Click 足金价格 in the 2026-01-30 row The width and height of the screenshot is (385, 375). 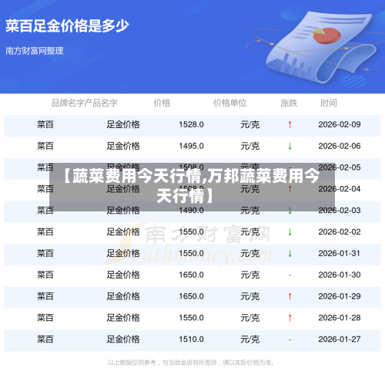pos(123,275)
